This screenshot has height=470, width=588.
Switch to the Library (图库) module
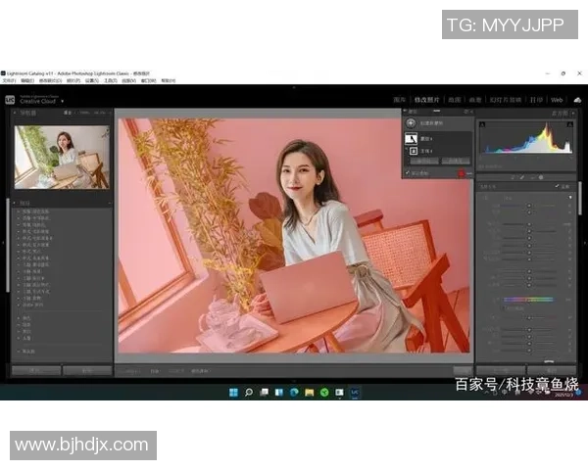pyautogui.click(x=399, y=100)
